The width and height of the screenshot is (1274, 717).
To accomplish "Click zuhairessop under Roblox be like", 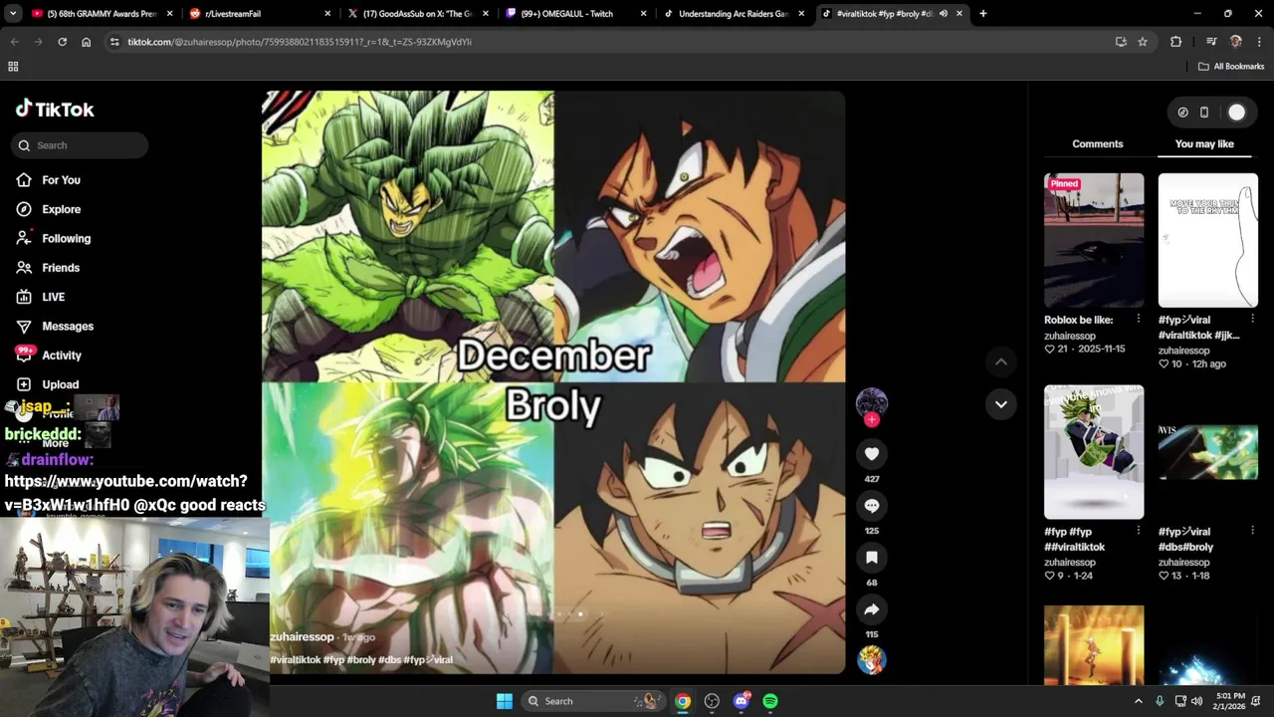I will pyautogui.click(x=1070, y=336).
